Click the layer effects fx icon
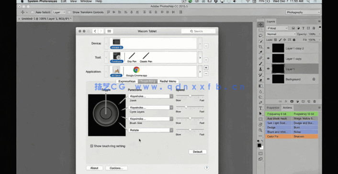The width and height of the screenshot is (338, 174). pos(286,102)
